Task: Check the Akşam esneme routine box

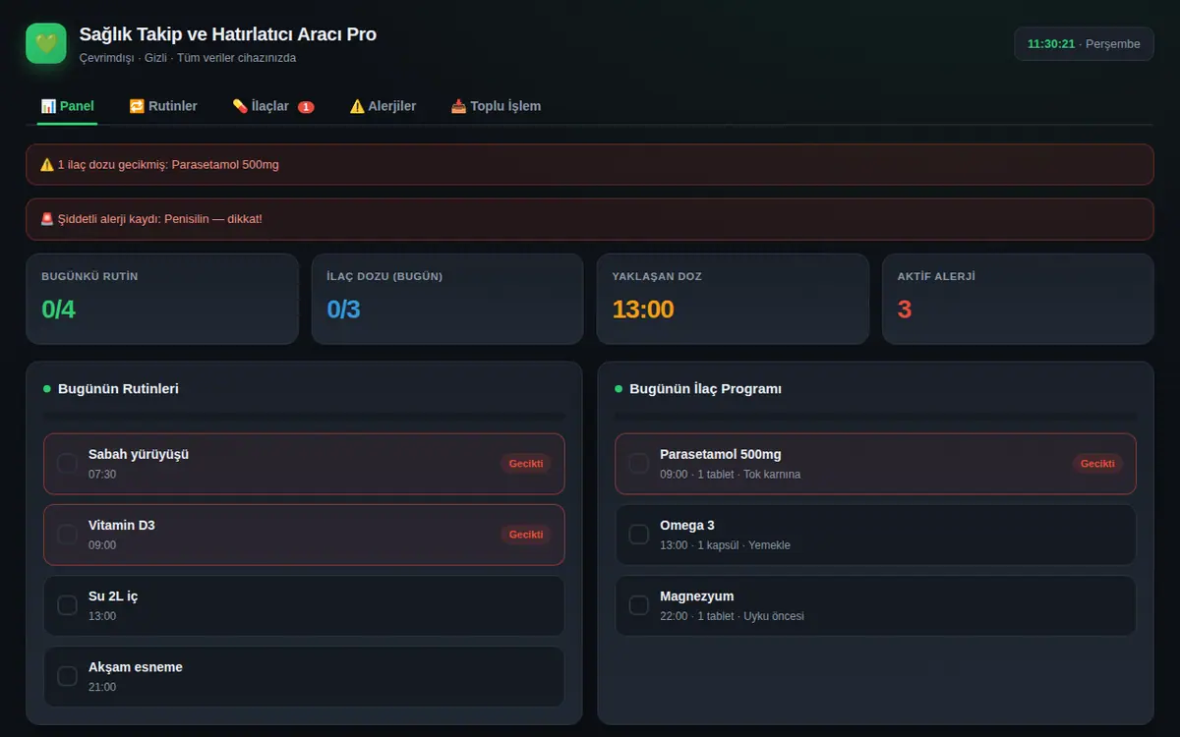Action: (x=67, y=676)
